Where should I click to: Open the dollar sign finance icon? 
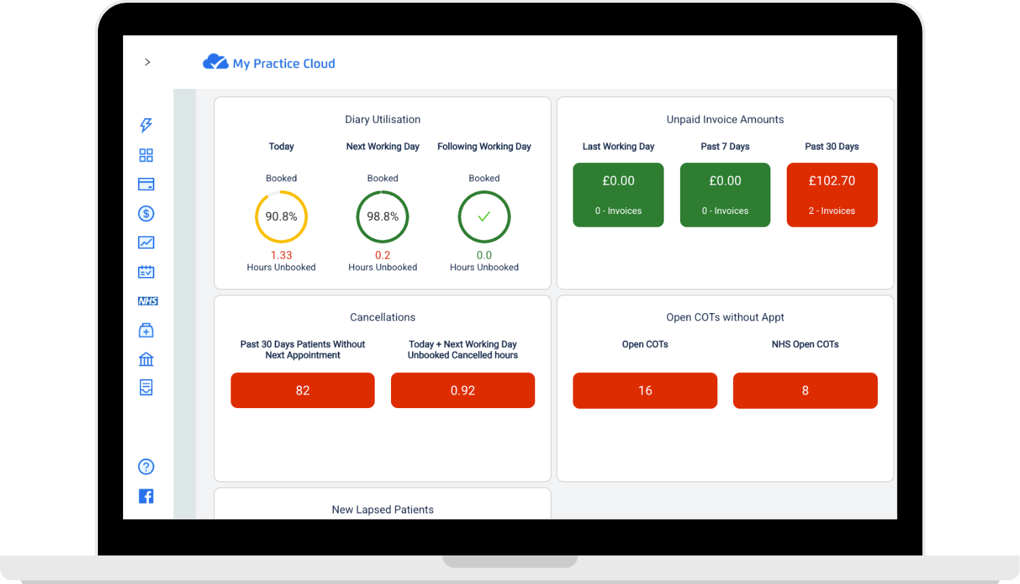click(x=146, y=214)
